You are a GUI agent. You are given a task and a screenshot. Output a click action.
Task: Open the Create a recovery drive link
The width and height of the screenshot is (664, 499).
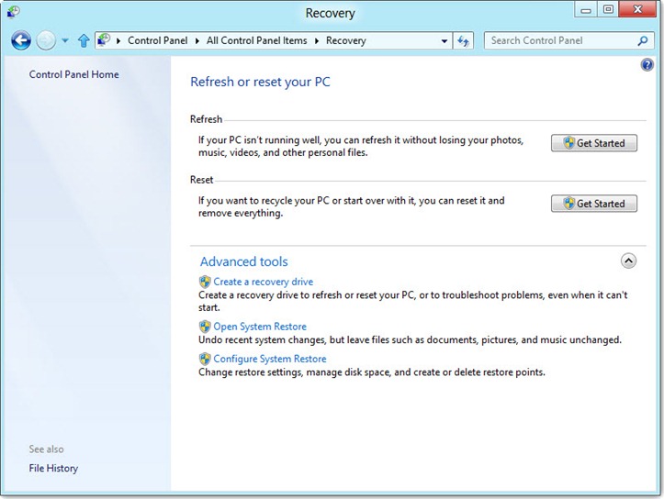[263, 282]
